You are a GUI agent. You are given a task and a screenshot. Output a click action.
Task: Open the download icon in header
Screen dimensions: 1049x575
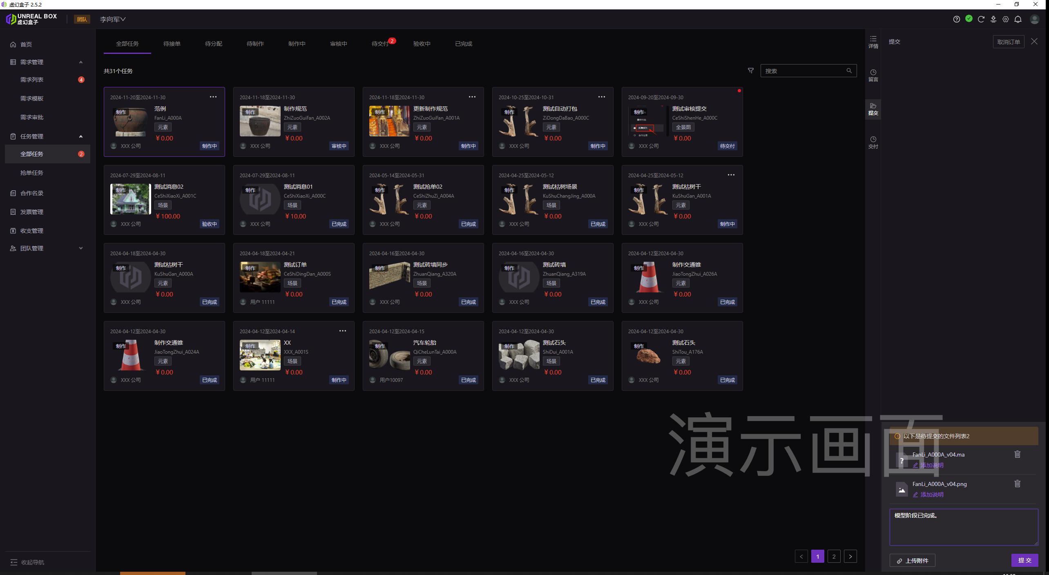pos(993,19)
